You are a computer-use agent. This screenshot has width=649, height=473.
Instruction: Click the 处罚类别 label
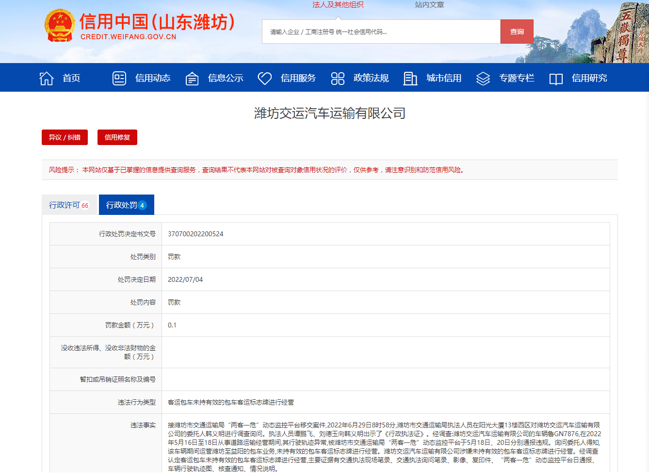(143, 257)
